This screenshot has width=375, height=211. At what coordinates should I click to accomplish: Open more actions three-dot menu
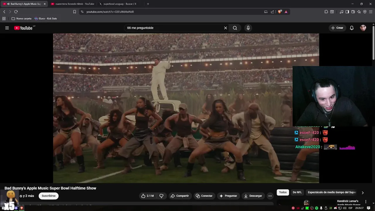[x=270, y=196]
